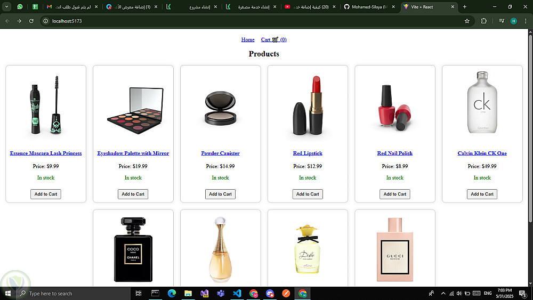
Task: Expand the tab search dropdown
Action: point(6,7)
